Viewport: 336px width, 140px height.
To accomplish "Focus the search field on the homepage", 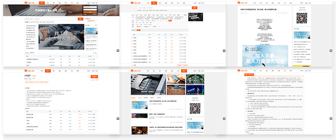I will (51, 19).
